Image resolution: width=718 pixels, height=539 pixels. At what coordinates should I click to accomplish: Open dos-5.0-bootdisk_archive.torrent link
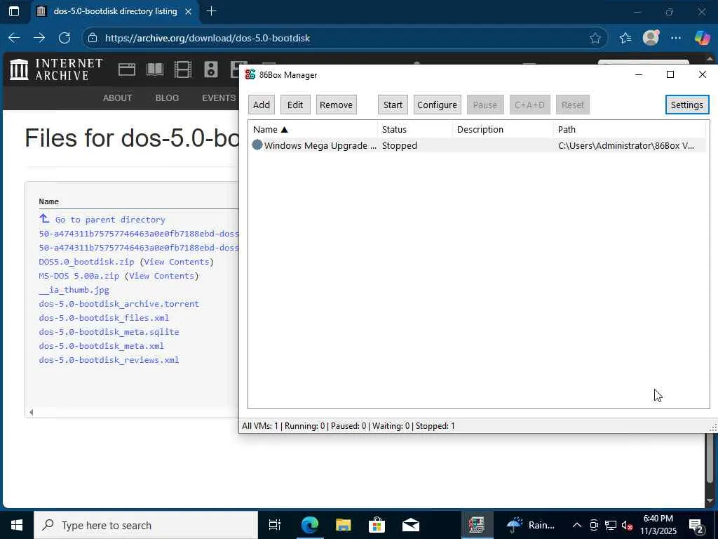pyautogui.click(x=119, y=304)
